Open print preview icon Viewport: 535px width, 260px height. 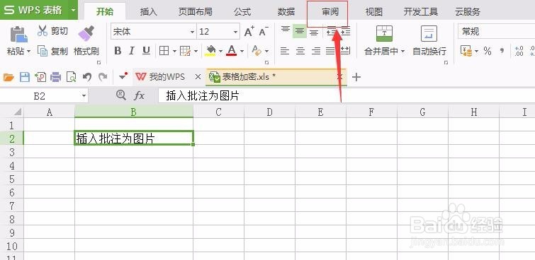(x=71, y=77)
